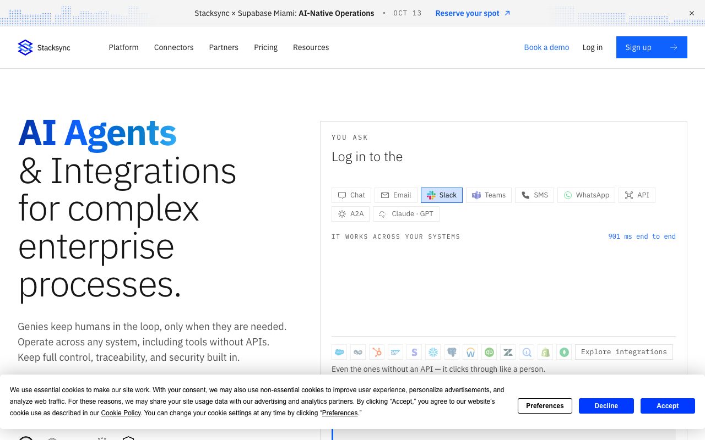Switch to the Teams channel
Screen dimensions: 705x440
[x=489, y=195]
